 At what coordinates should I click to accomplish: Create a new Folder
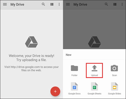coord(74,71)
